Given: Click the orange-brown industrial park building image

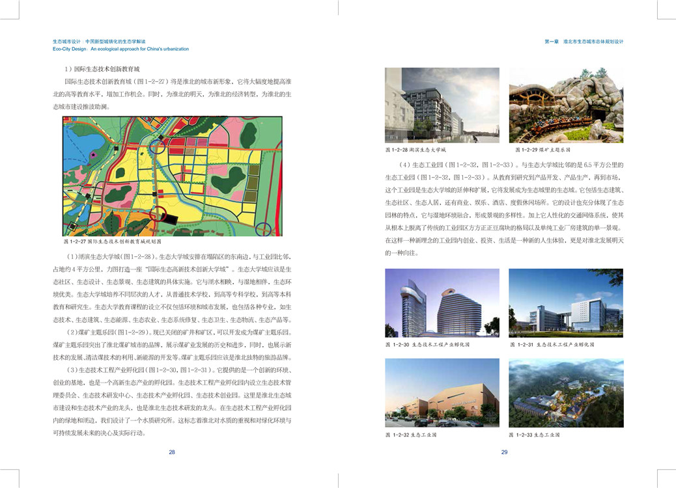Looking at the screenshot, I should pos(442,392).
